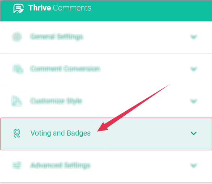Open the Advanced Settings section label
Viewport: 212px width, 184px height.
60,165
